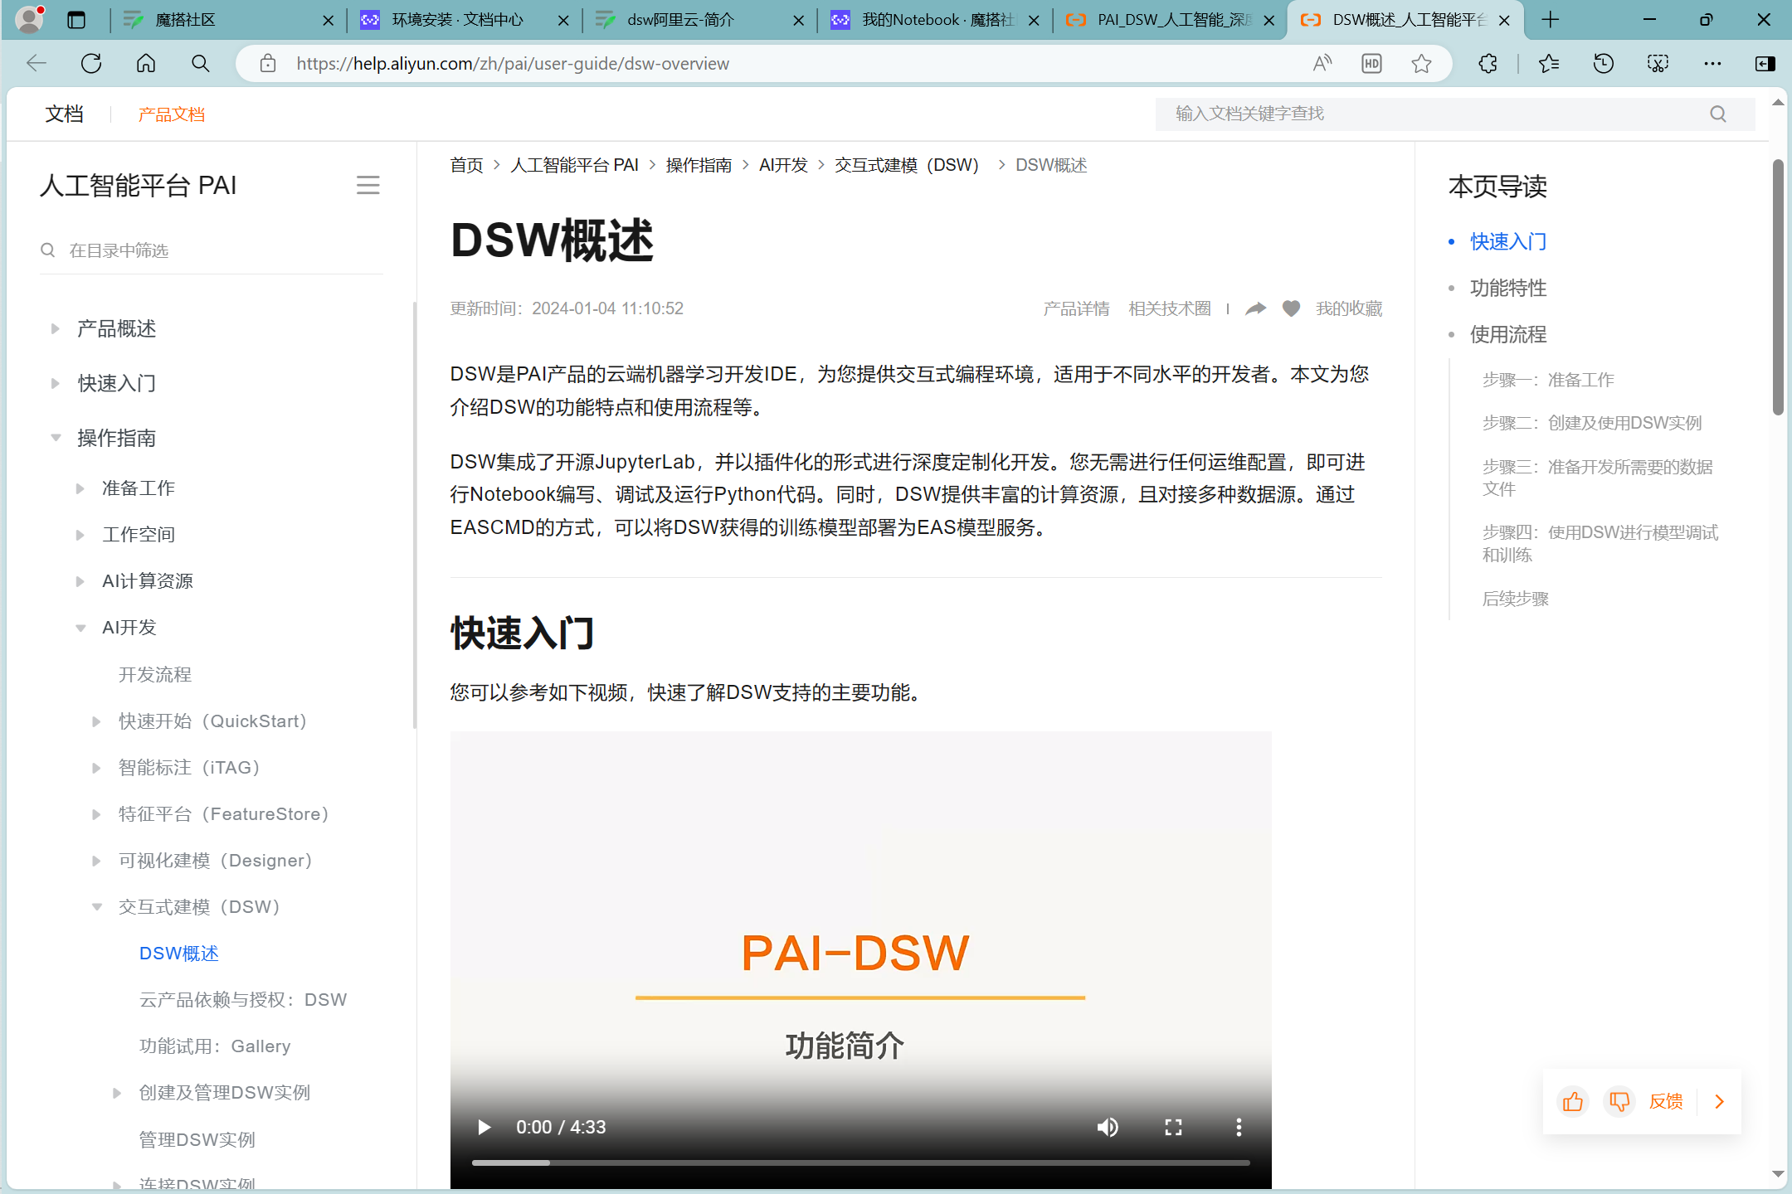This screenshot has height=1194, width=1792.
Task: Click the browser back arrow
Action: [37, 63]
